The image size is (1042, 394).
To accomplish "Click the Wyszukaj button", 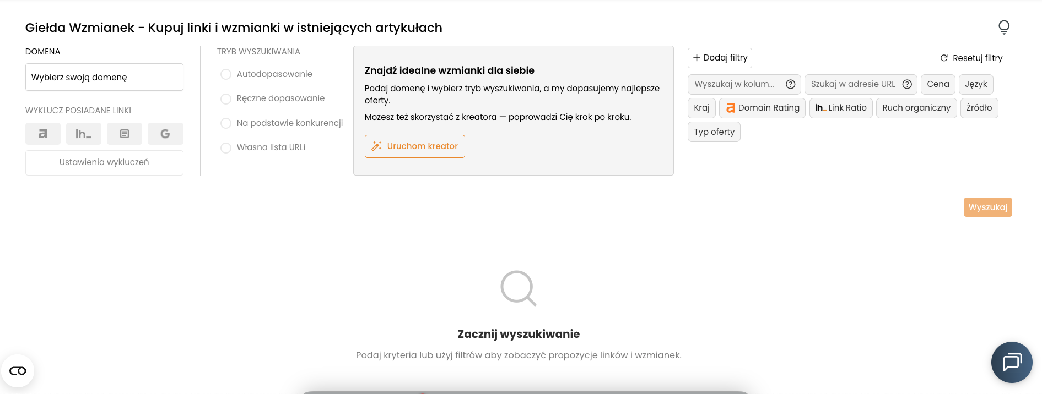I will [988, 207].
